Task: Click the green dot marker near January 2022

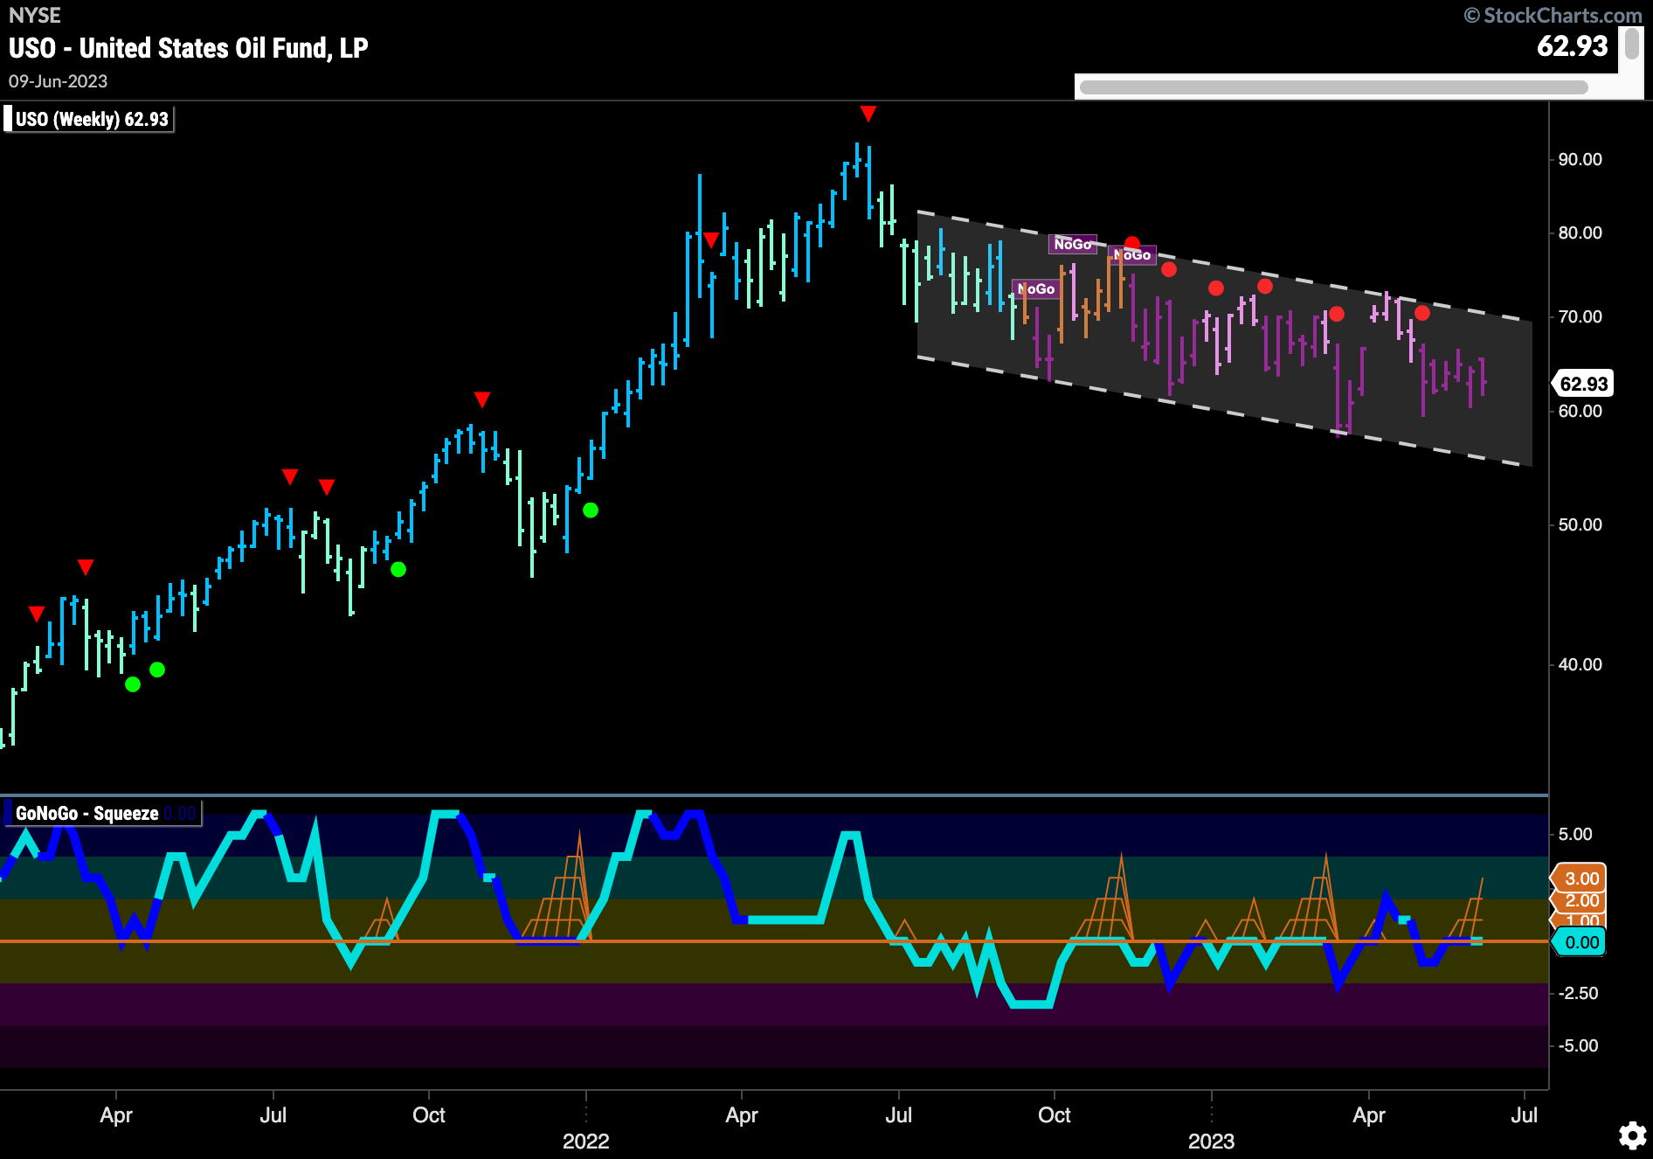Action: tap(591, 510)
